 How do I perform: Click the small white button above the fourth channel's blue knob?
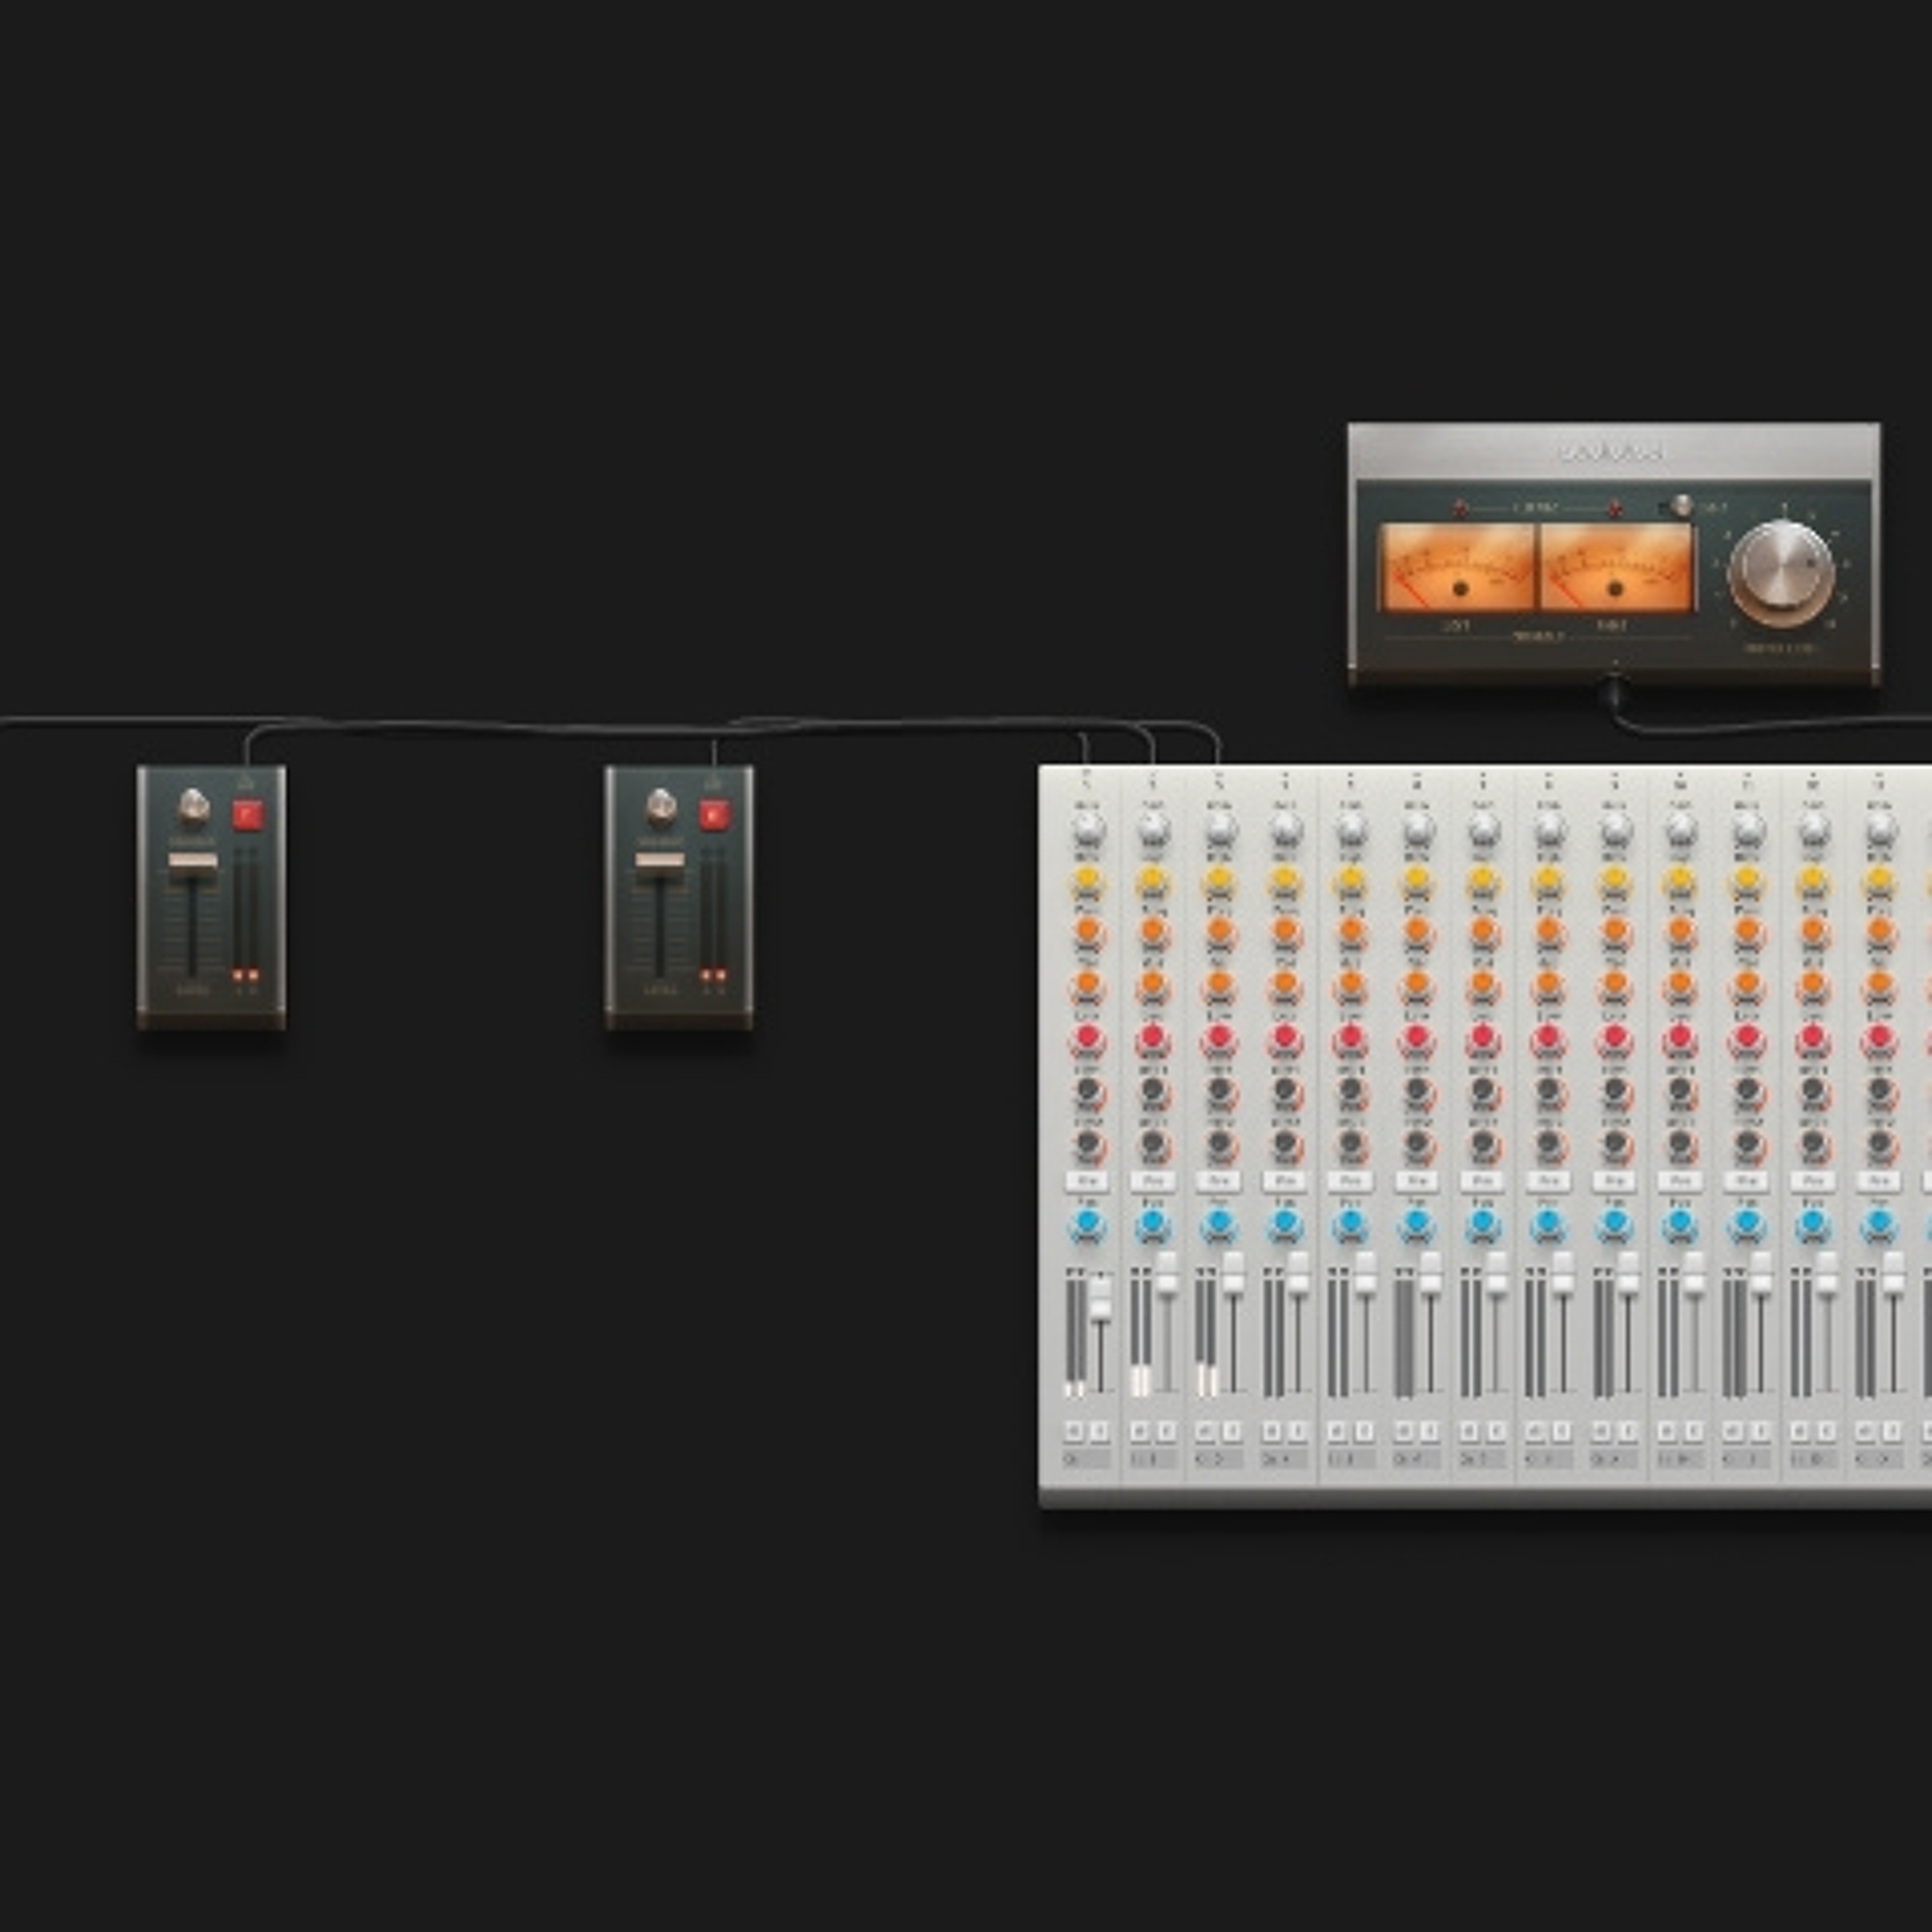[x=1284, y=1181]
